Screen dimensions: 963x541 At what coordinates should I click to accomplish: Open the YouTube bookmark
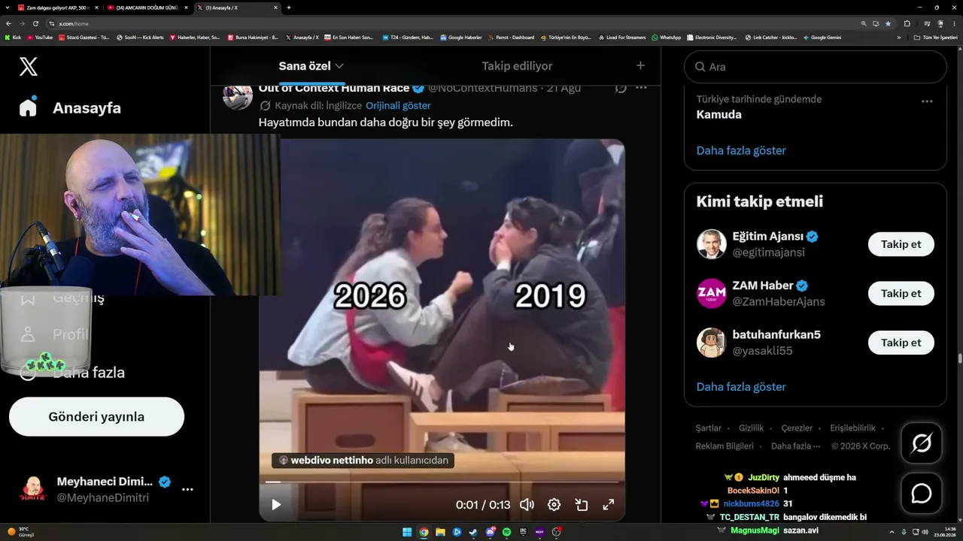click(x=40, y=38)
